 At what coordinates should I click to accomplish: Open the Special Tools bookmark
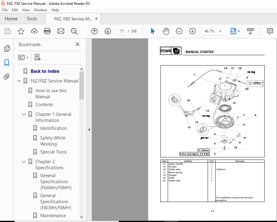53,152
